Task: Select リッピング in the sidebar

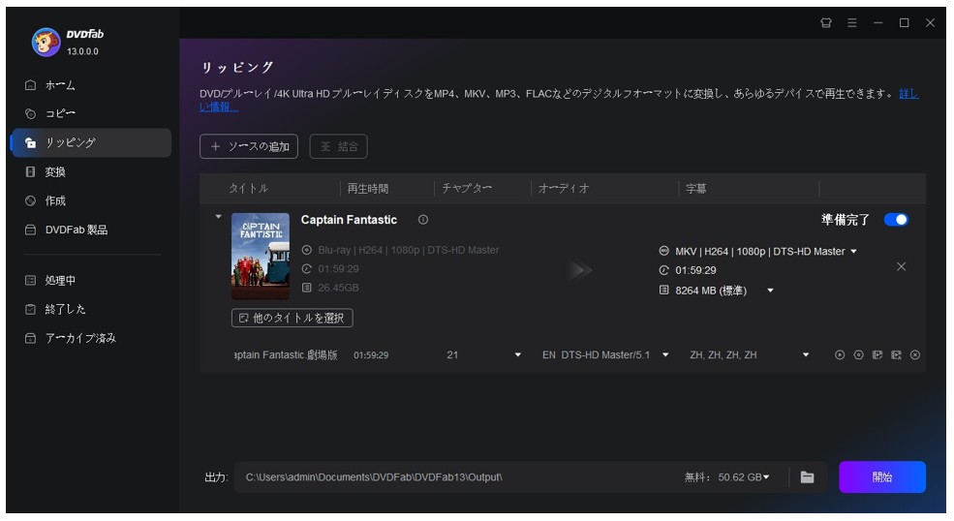Action: 91,143
